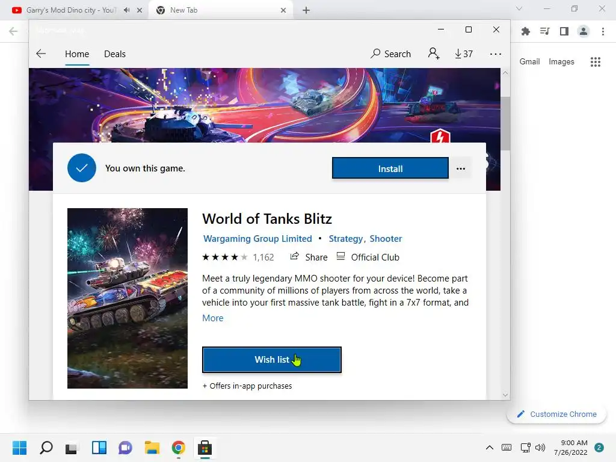The width and height of the screenshot is (616, 462).
Task: Install World of Tanks Blitz
Action: coord(390,168)
